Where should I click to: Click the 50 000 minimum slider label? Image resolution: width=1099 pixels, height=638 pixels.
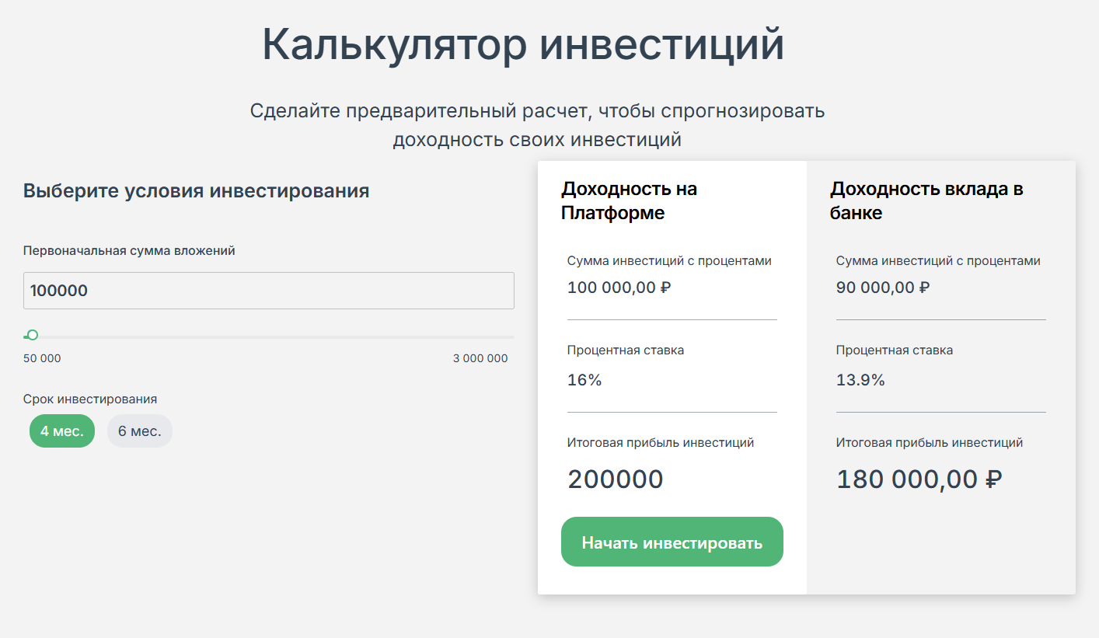coord(42,358)
